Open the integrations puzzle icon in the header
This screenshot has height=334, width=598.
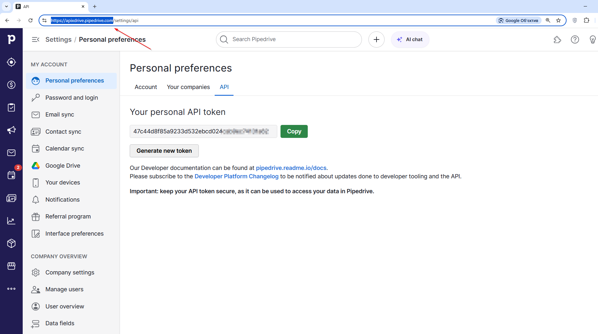point(557,39)
